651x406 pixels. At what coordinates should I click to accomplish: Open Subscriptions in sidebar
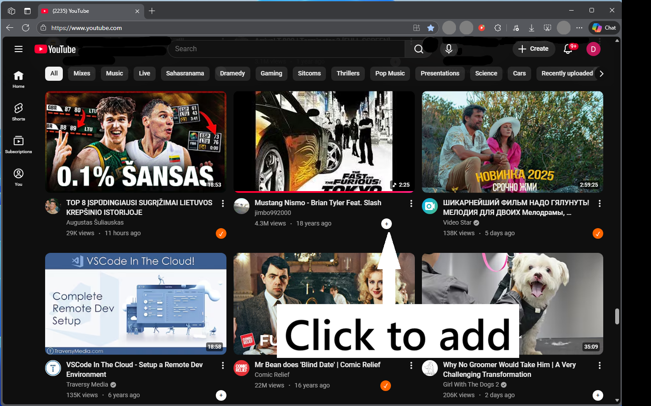[x=19, y=145]
